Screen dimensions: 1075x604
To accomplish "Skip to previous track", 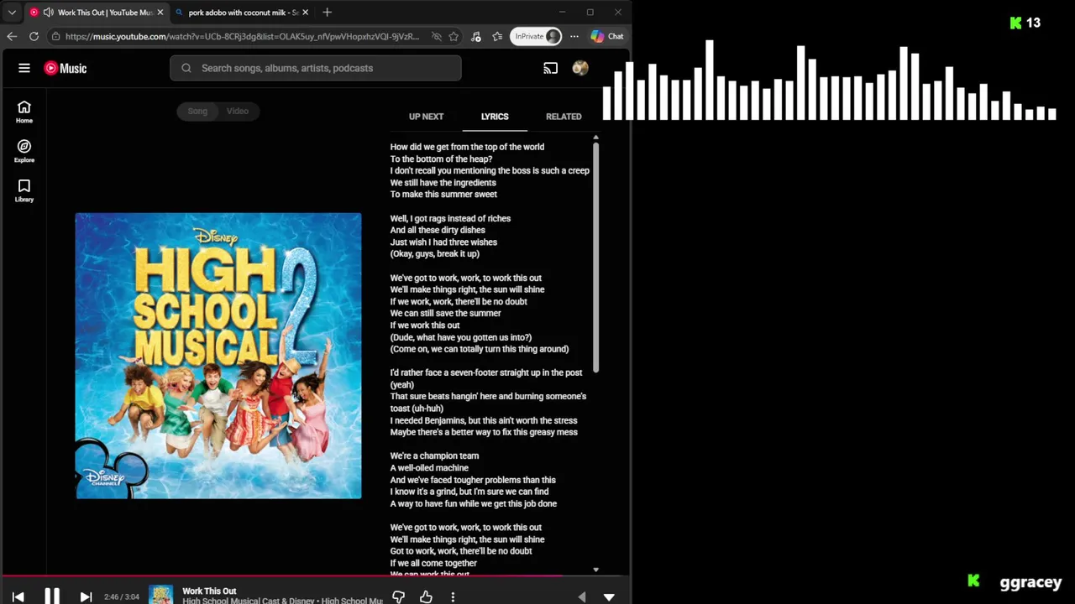I will pos(18,596).
